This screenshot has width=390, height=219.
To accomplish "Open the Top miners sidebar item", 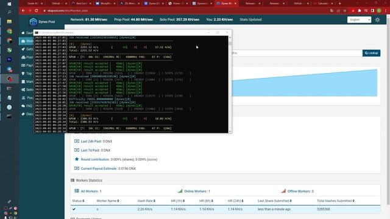I will coord(27,74).
